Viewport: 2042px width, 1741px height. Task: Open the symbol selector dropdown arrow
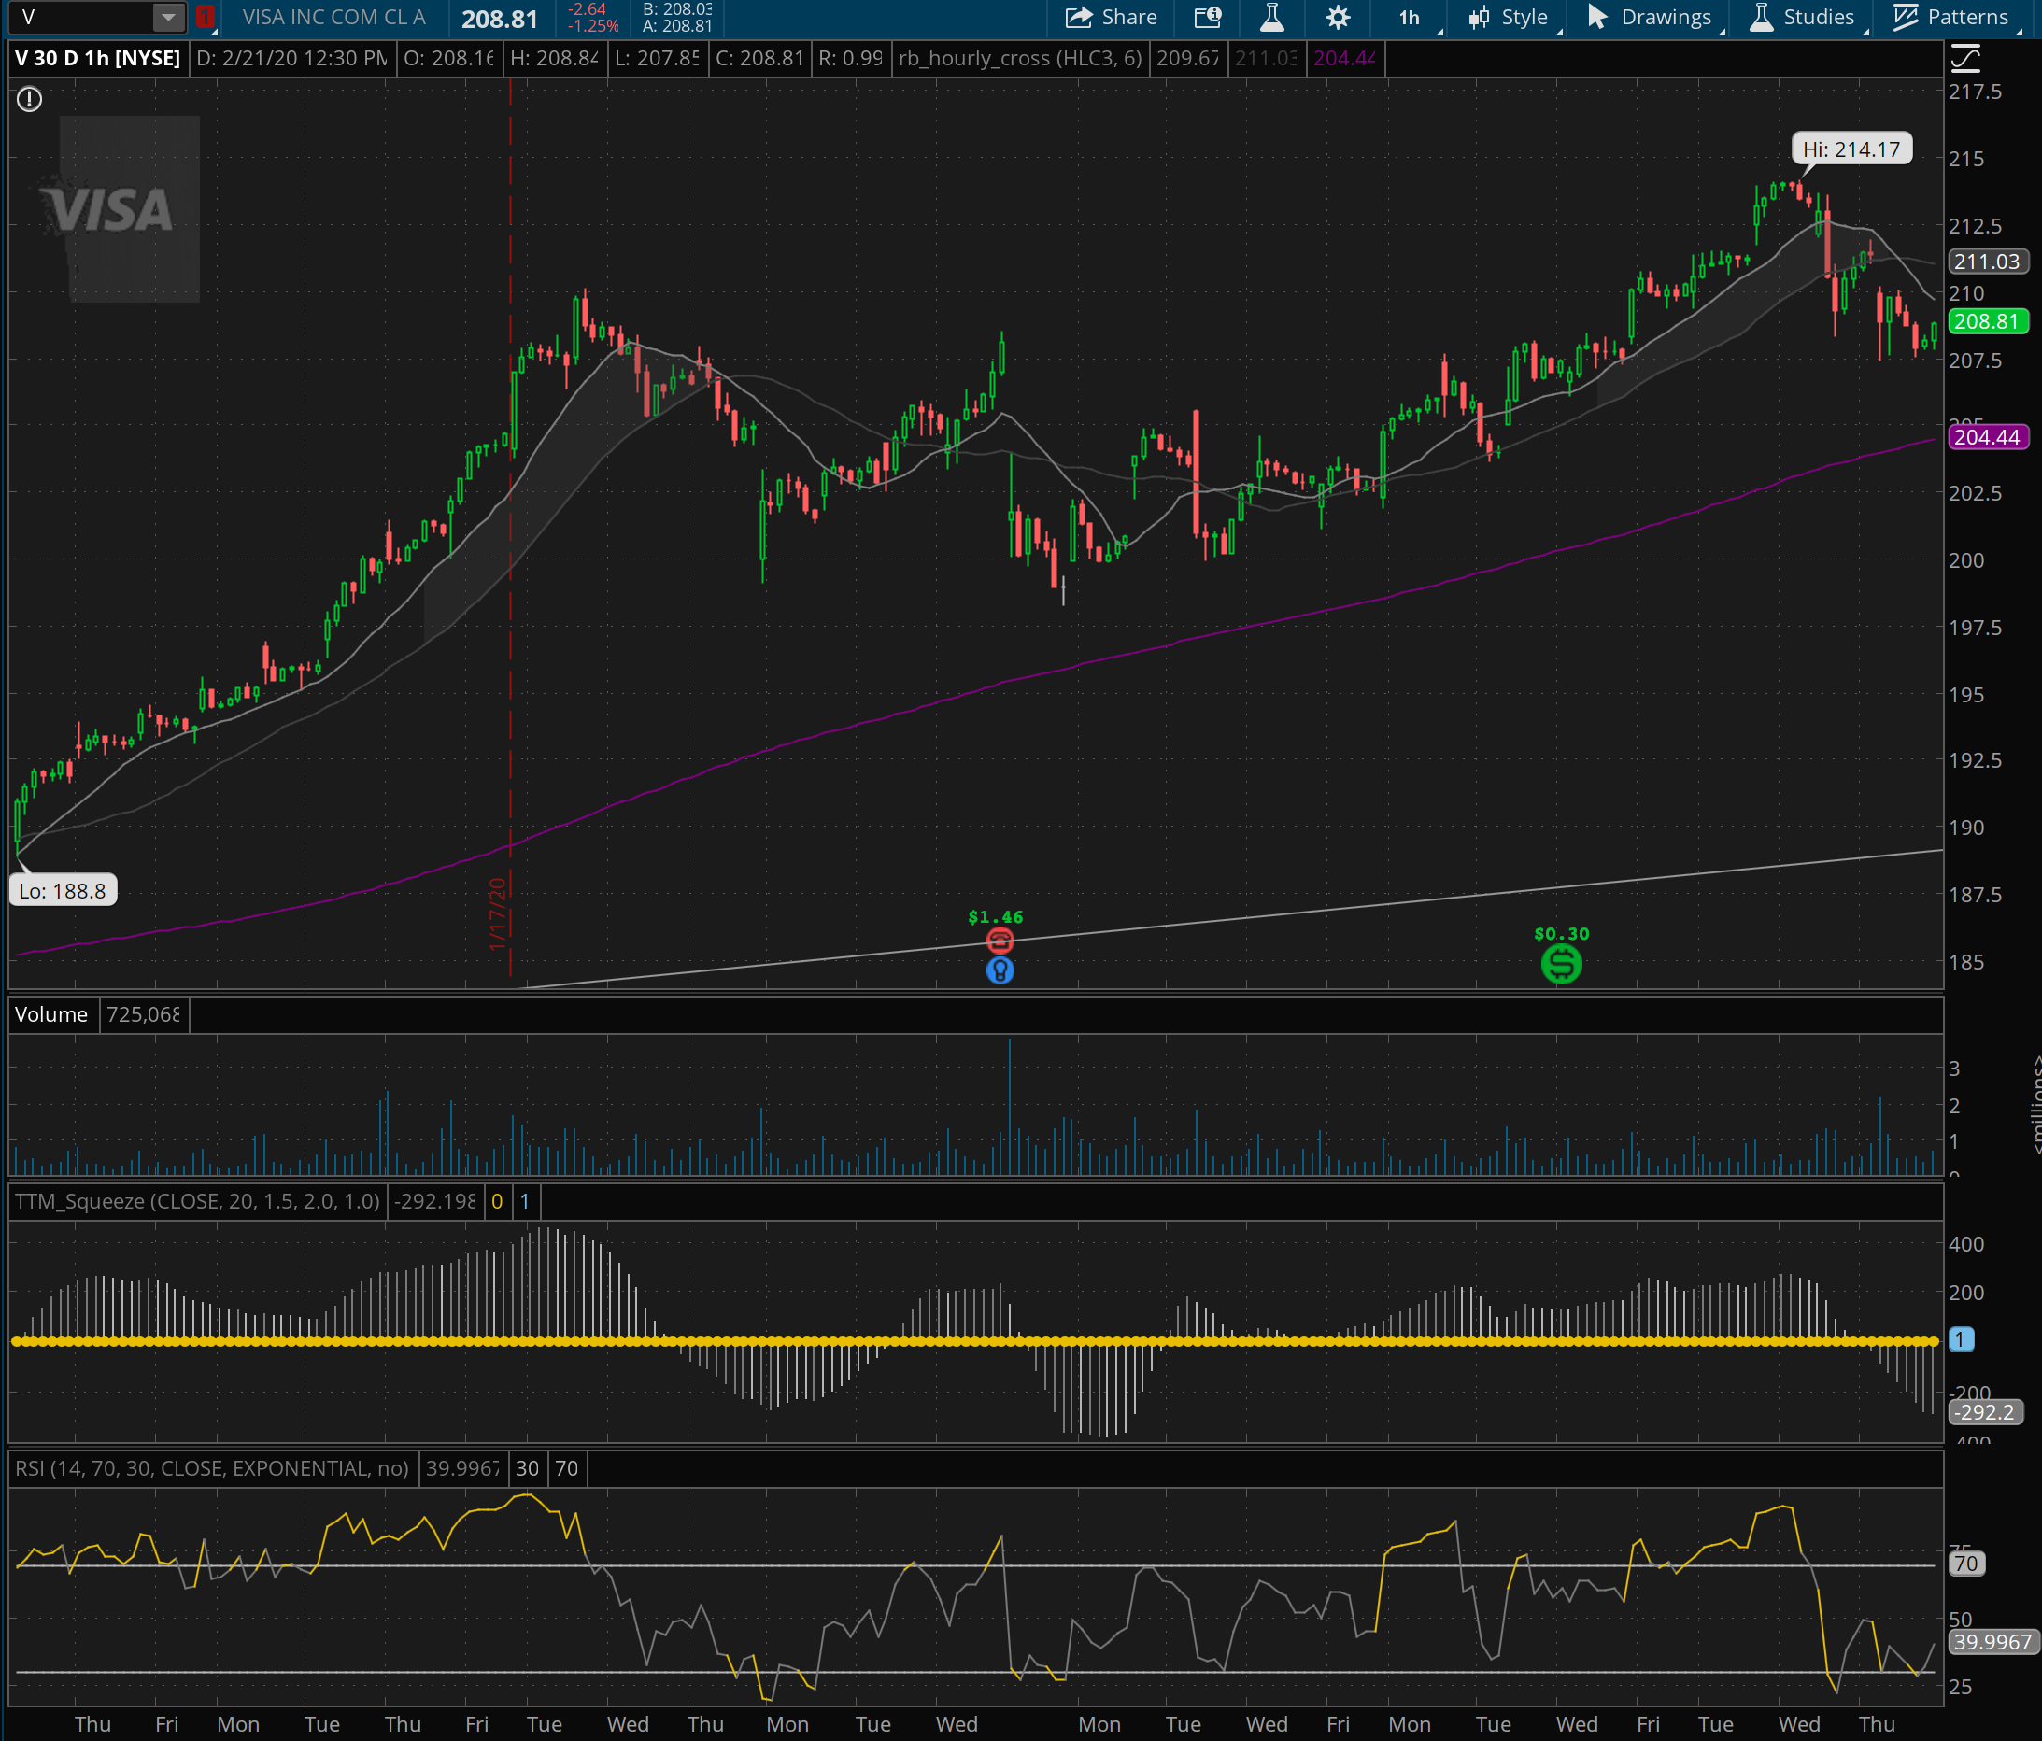click(x=168, y=17)
